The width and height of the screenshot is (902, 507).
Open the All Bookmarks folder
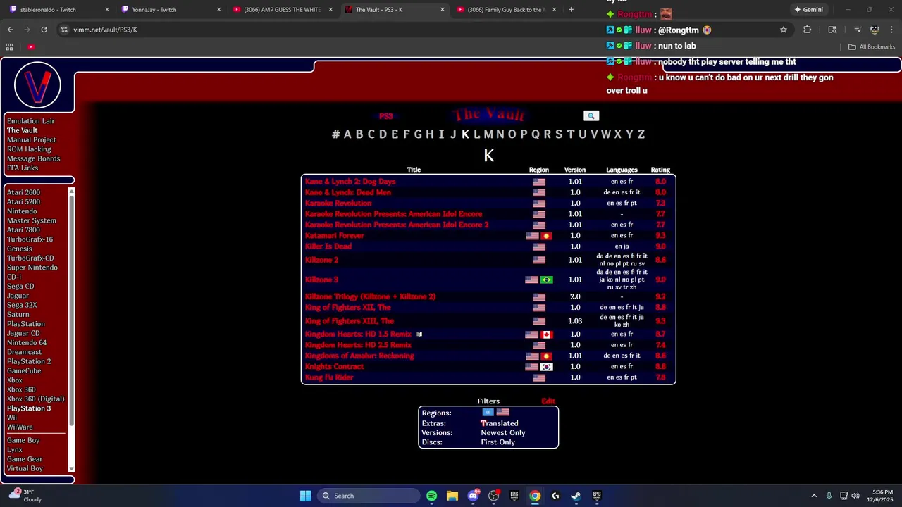(872, 46)
